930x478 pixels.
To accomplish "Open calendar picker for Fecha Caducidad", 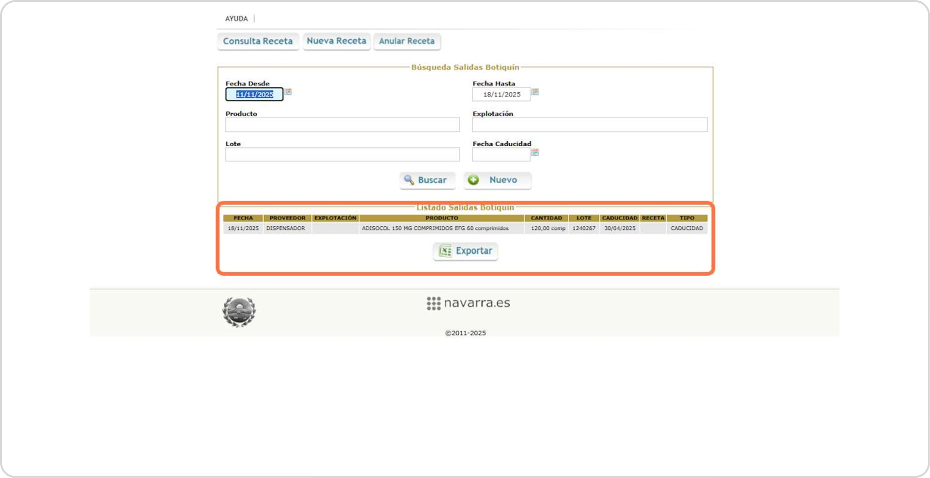I will coord(535,152).
